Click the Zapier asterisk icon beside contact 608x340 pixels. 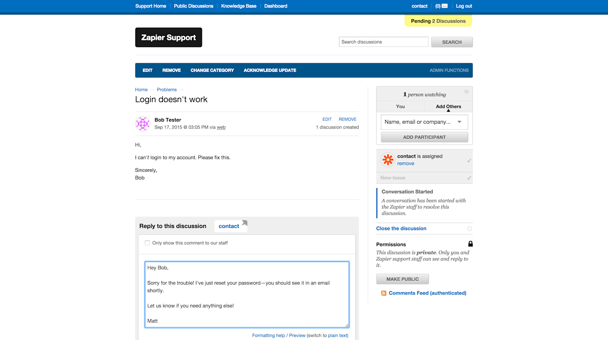pyautogui.click(x=388, y=160)
